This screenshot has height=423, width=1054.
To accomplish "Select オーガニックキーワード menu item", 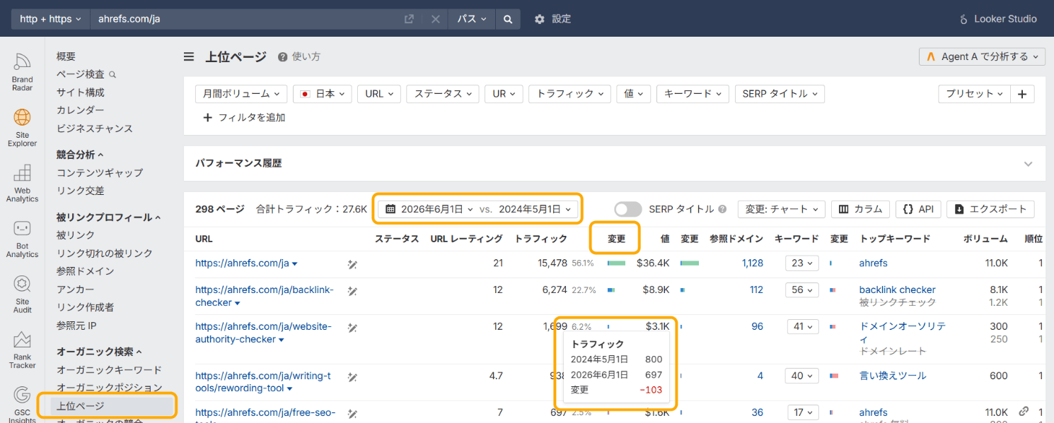I will [109, 370].
